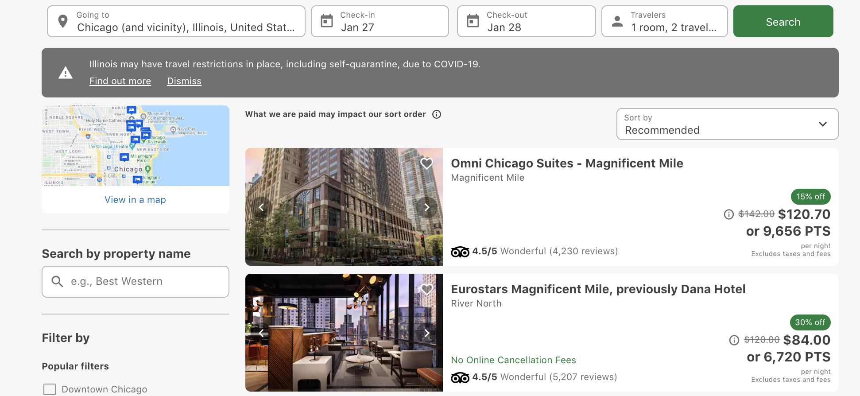Click 'River North' neighborhood label

pyautogui.click(x=476, y=303)
